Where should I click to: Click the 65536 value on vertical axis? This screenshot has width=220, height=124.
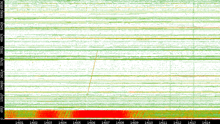tap(2, 6)
